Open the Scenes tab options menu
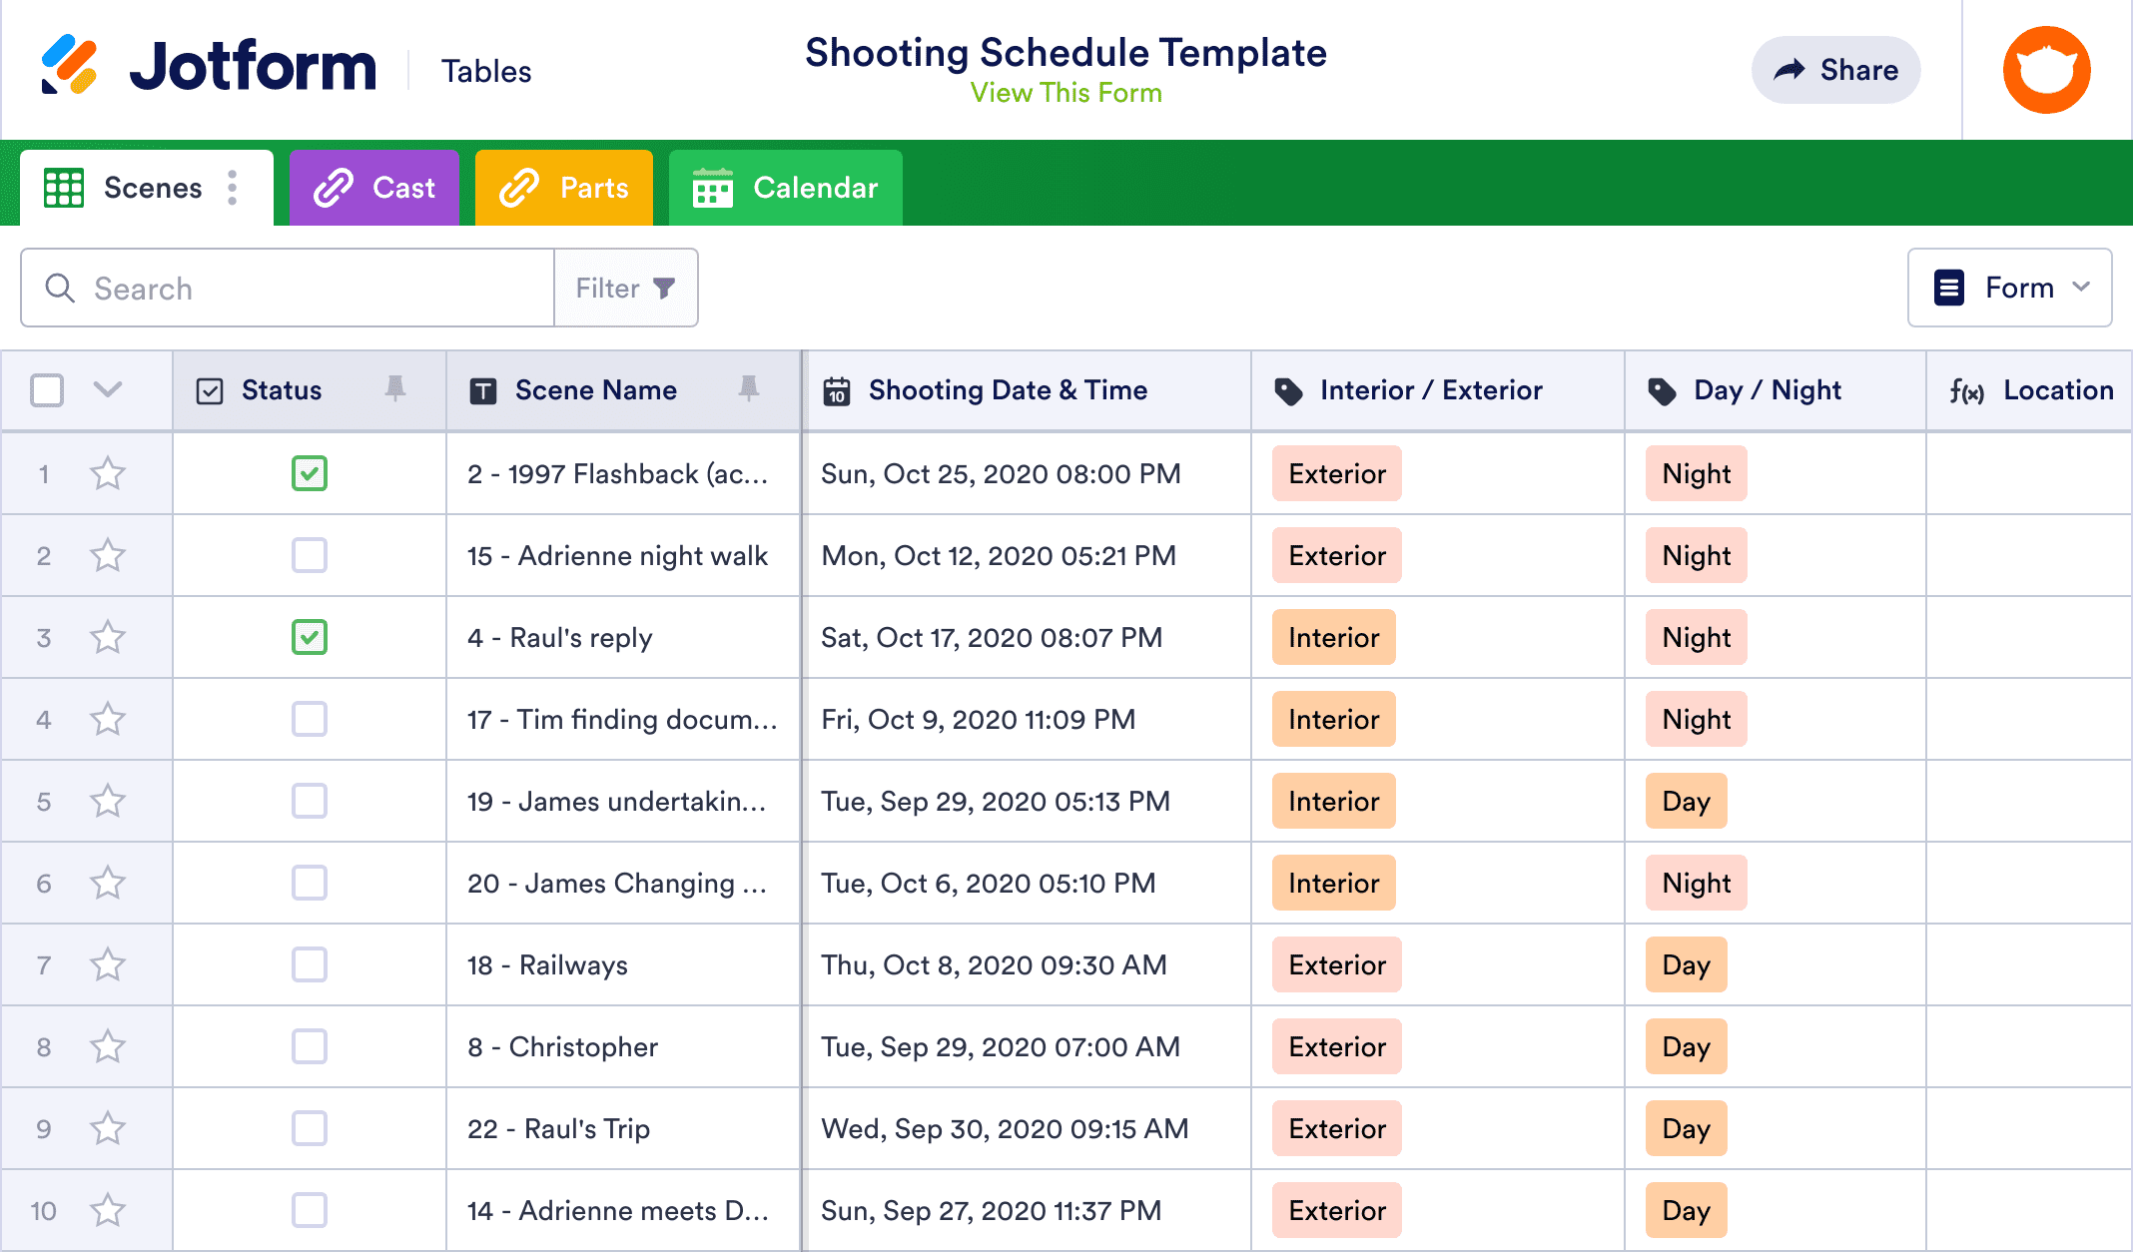The width and height of the screenshot is (2133, 1252). [x=232, y=187]
